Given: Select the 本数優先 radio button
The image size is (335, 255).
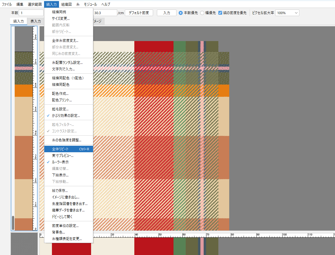Looking at the screenshot, I should click(181, 13).
